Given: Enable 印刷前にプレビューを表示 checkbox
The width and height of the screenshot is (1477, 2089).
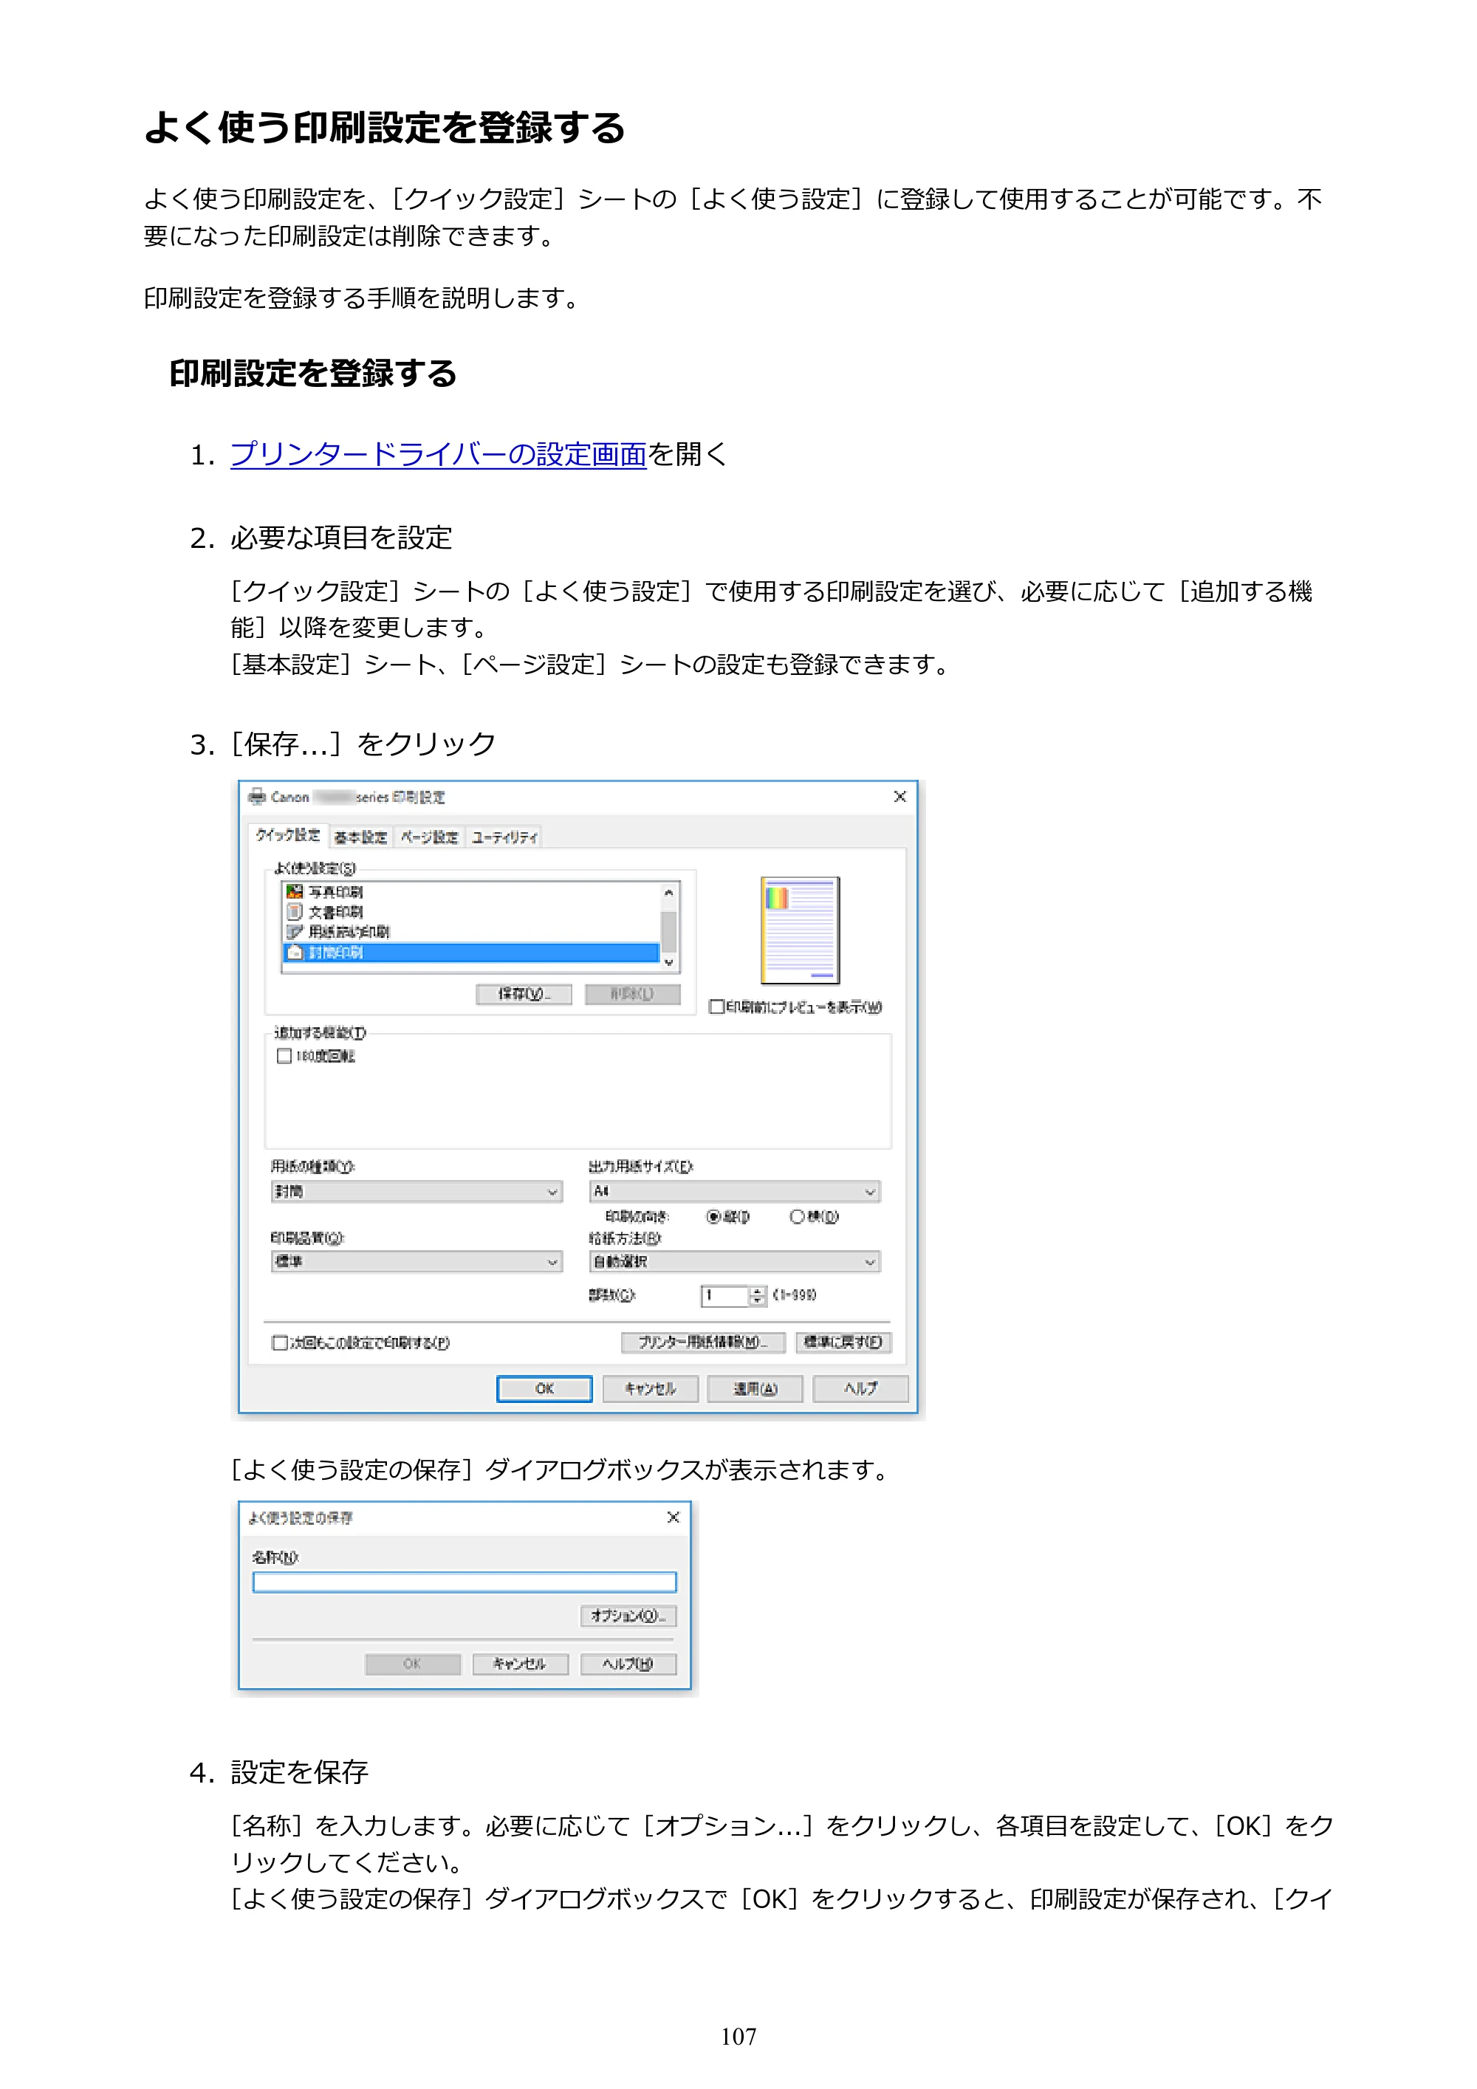Looking at the screenshot, I should (717, 1006).
